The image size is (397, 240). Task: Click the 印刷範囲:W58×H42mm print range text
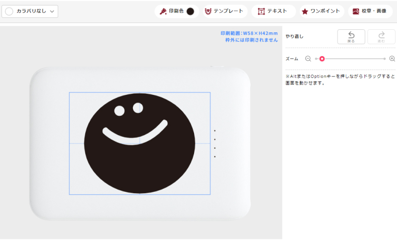point(249,33)
